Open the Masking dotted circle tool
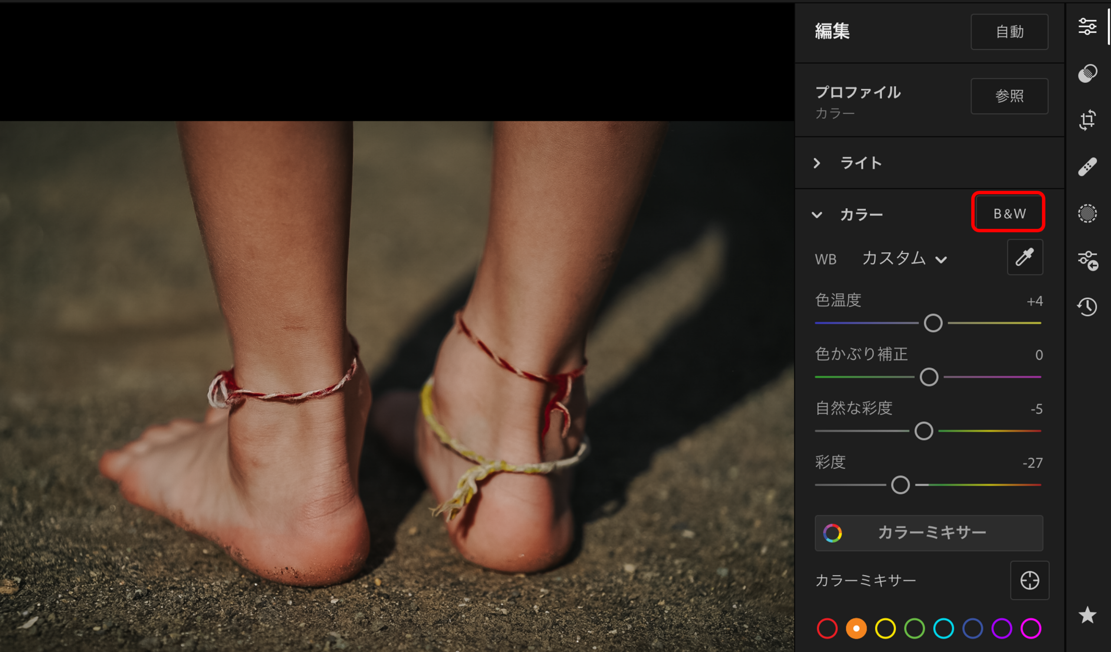 1087,214
